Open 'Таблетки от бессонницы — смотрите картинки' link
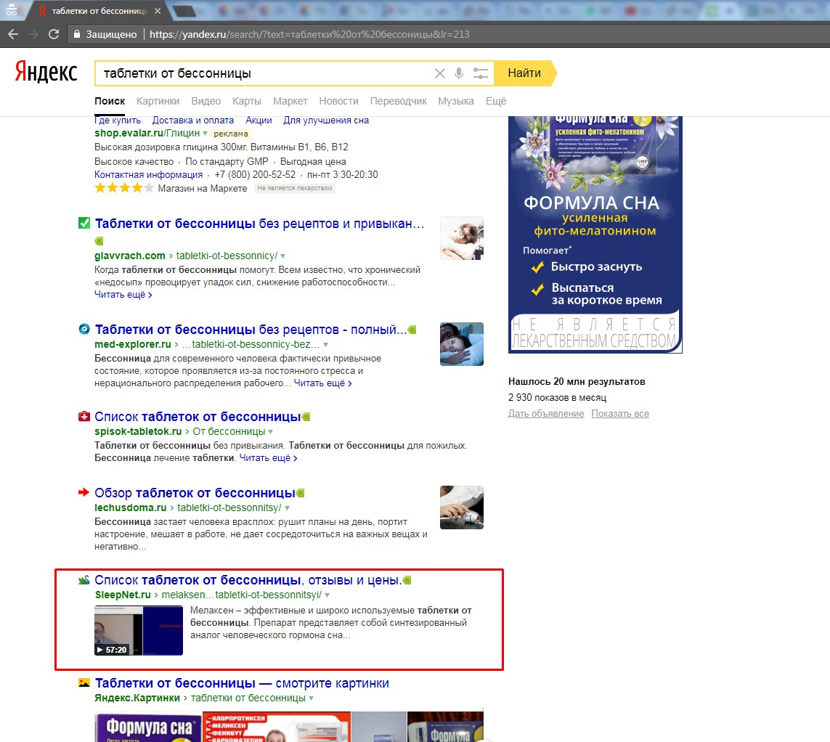Screen dimensions: 830x742 coord(242,683)
